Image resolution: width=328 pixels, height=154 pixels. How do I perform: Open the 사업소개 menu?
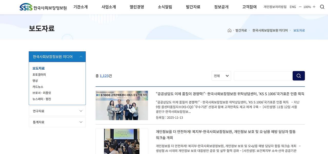pos(109,7)
